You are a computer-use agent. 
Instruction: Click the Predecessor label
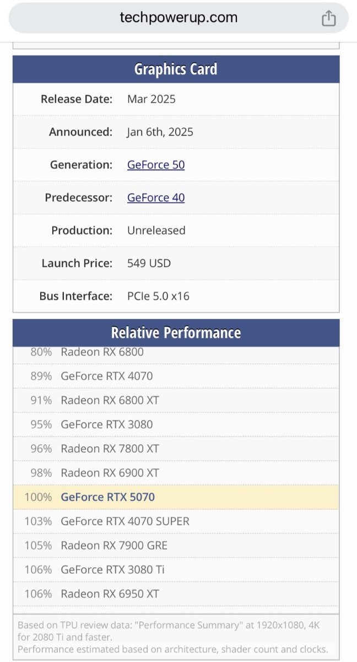coord(79,197)
